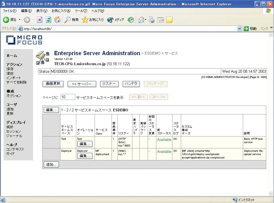Click the services-per-page input field
The height and width of the screenshot is (203, 274).
[68, 97]
